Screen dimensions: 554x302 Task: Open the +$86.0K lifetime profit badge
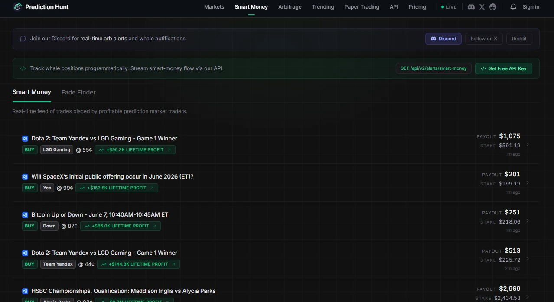[x=121, y=226]
